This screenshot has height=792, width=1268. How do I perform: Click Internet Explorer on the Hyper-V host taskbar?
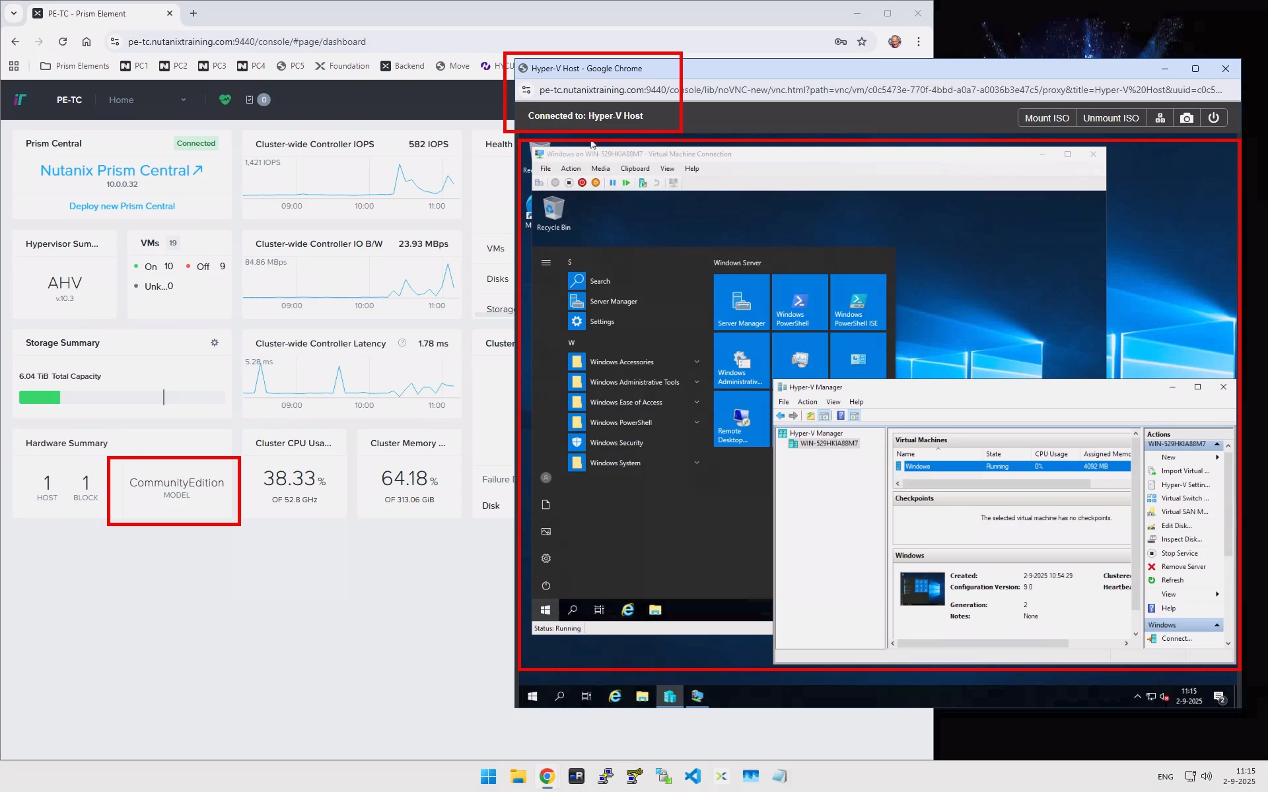615,696
